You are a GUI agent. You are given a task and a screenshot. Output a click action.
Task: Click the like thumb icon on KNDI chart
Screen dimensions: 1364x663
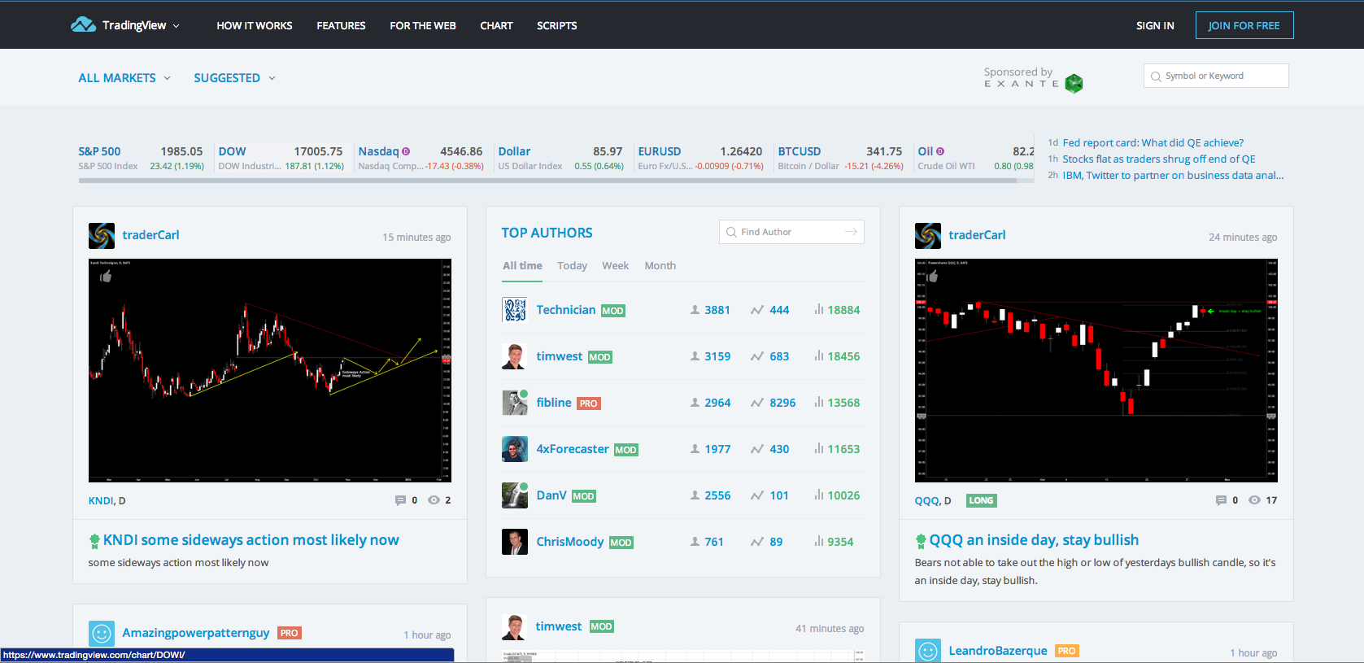pos(106,277)
